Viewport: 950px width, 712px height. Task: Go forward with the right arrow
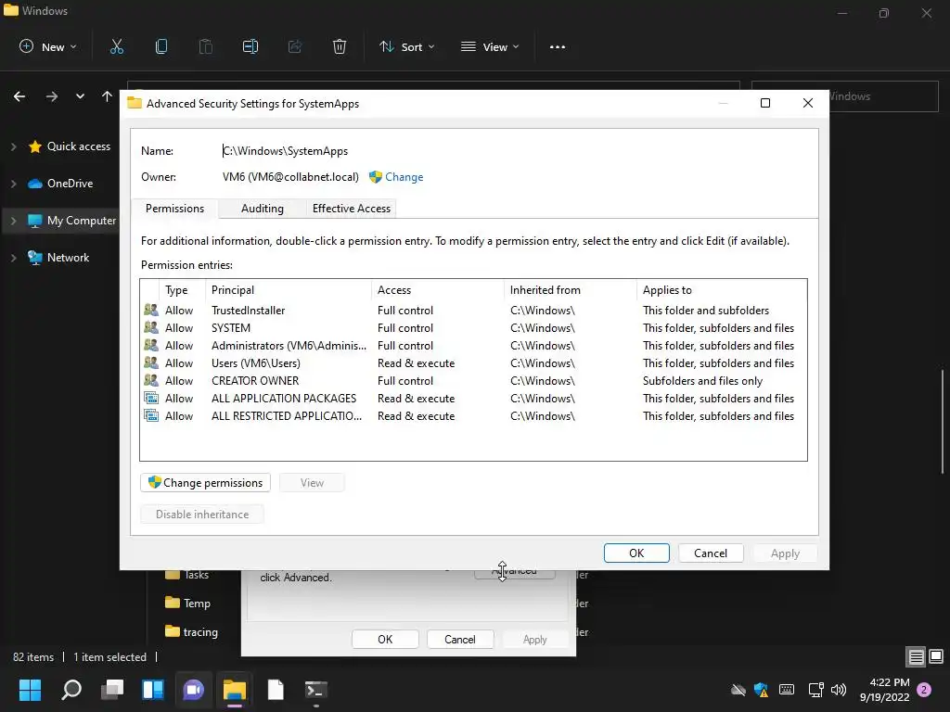pyautogui.click(x=52, y=96)
